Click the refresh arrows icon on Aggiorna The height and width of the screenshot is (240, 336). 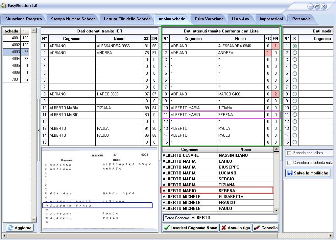[11, 228]
